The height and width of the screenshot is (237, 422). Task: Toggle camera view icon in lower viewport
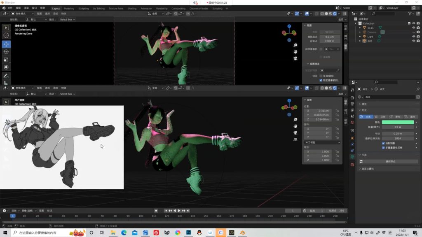295,132
